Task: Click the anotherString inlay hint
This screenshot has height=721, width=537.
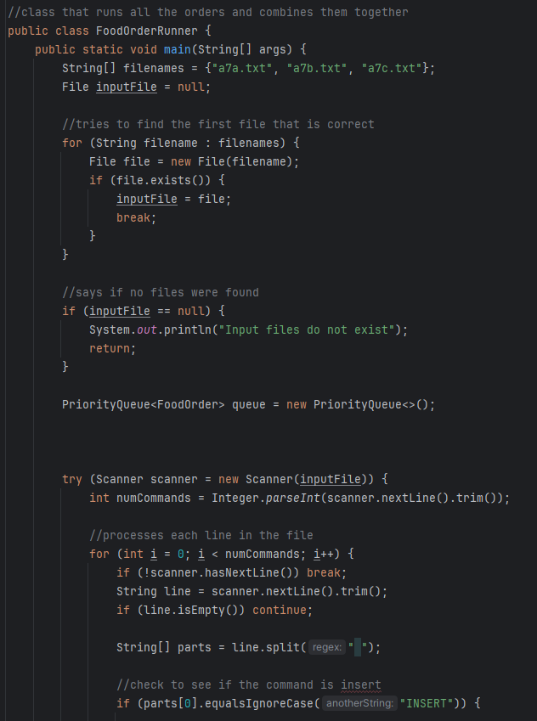Action: 359,703
